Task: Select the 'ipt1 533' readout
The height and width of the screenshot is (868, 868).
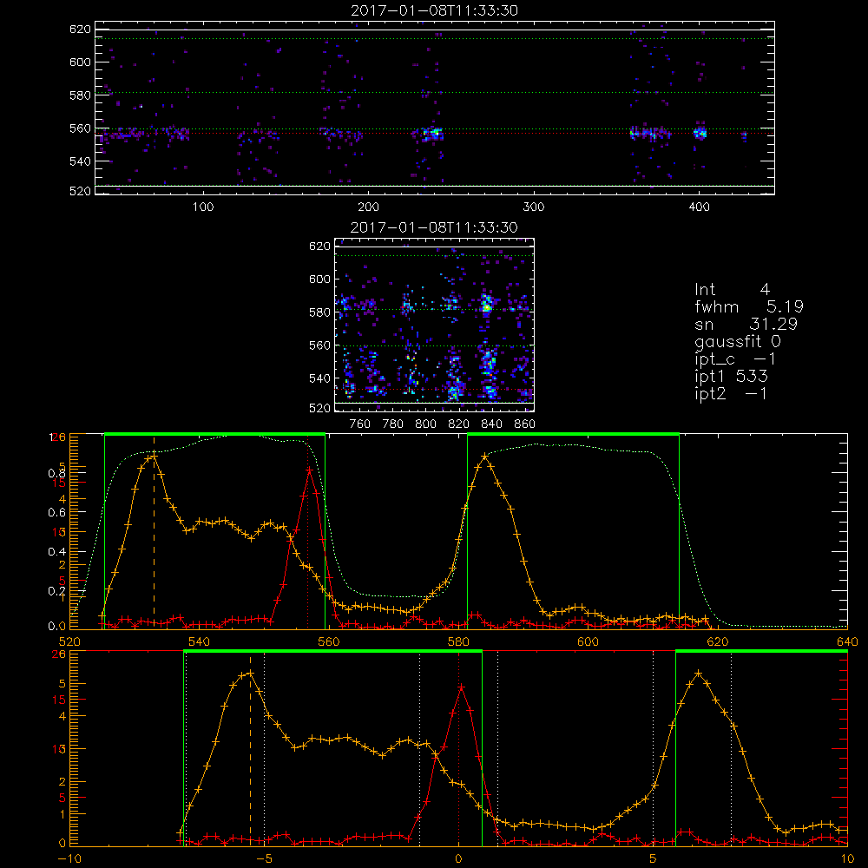Action: 731,377
